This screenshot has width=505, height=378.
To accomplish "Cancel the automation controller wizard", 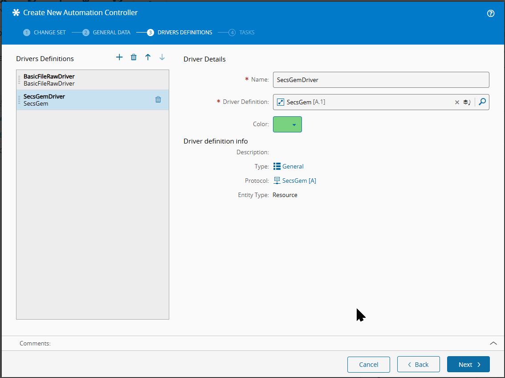I will pyautogui.click(x=368, y=364).
